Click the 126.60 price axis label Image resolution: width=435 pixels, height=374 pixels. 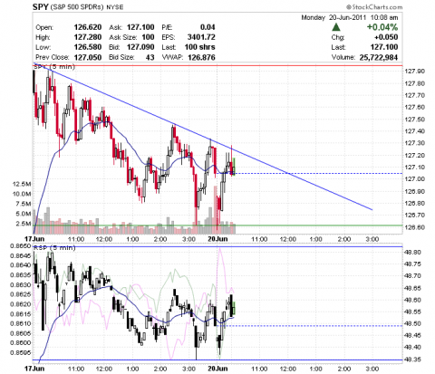click(x=414, y=227)
